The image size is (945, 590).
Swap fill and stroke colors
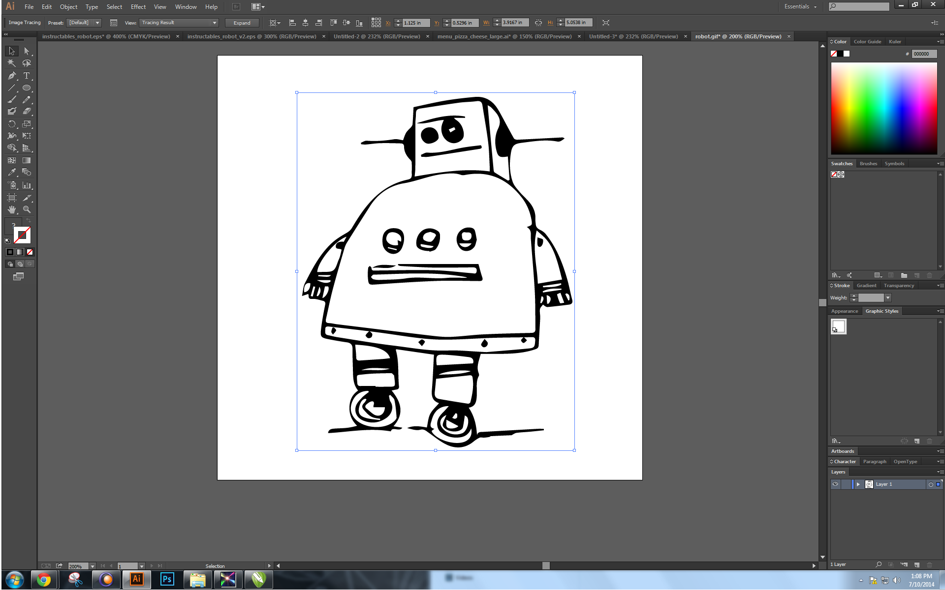tap(29, 221)
